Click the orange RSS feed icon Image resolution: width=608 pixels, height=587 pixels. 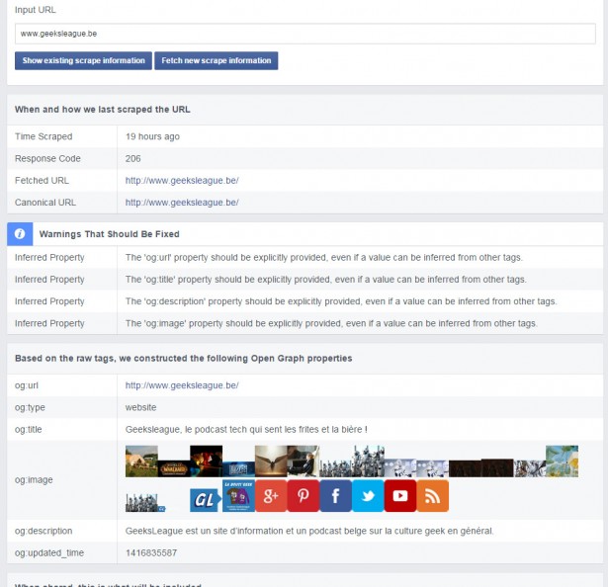432,495
